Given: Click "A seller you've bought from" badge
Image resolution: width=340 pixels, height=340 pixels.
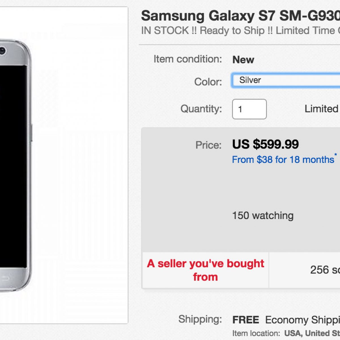Looking at the screenshot, I should pos(205,270).
